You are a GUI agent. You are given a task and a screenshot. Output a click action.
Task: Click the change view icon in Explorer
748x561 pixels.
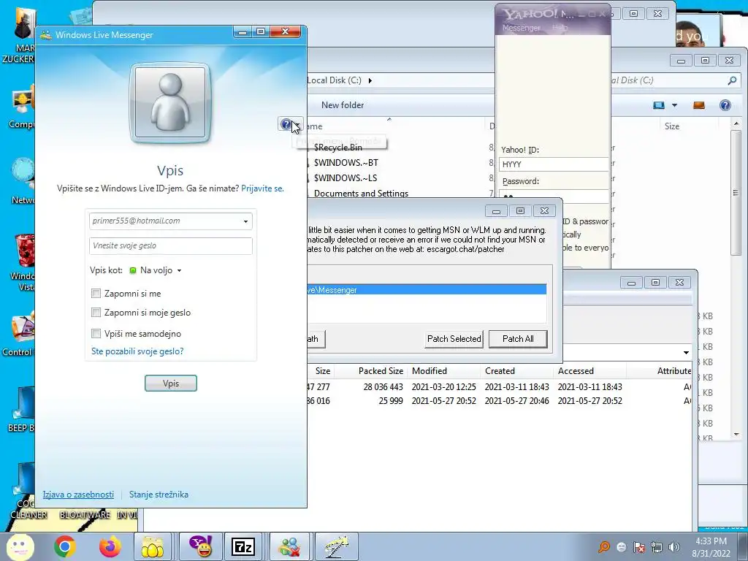[x=659, y=105]
